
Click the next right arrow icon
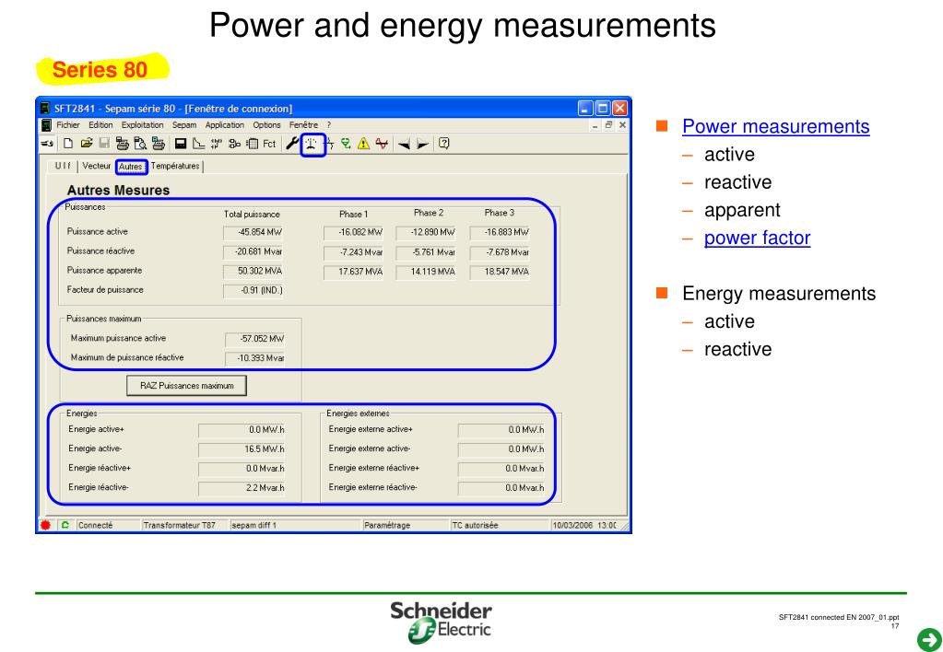423,145
